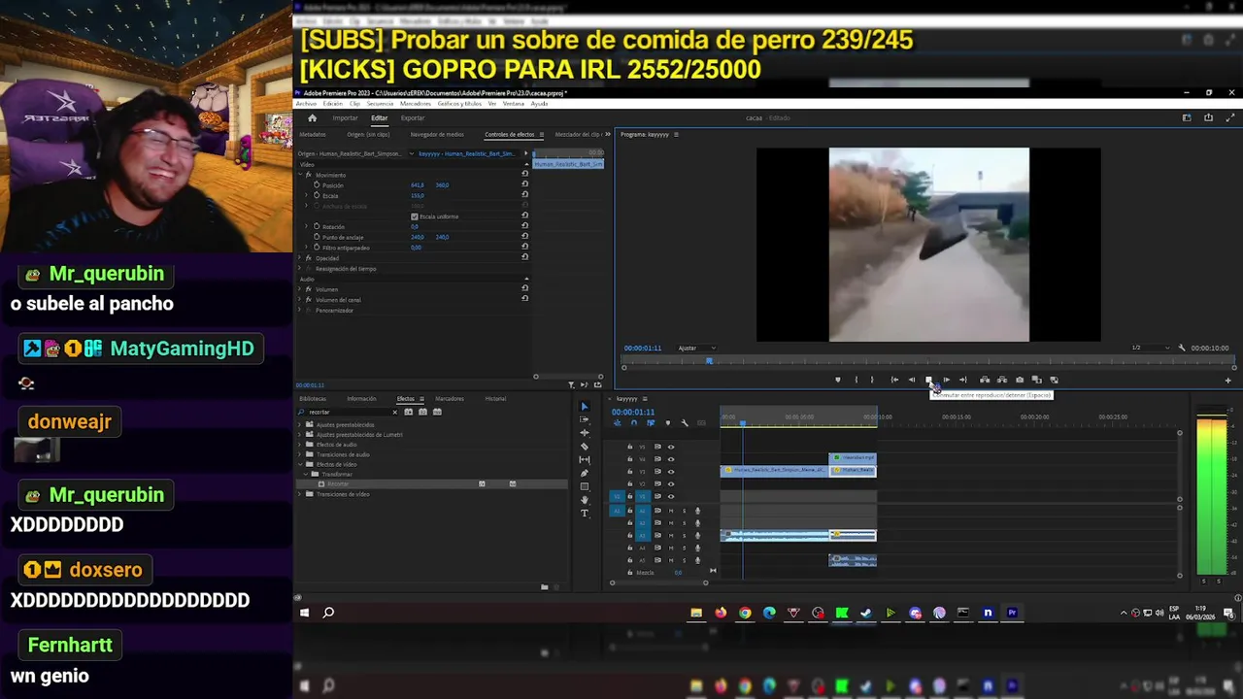Add marker in Program monitor
This screenshot has height=699, width=1243.
(838, 380)
